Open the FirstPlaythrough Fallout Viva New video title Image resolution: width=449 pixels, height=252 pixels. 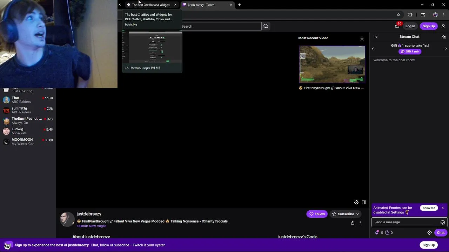[331, 88]
